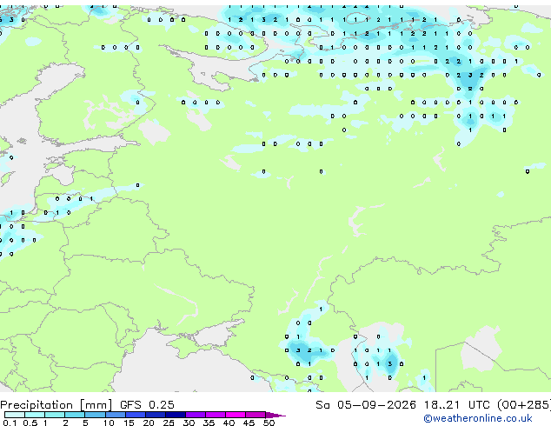551x426 pixels.
Task: Open the weatheronline.co.uk copyright link
Action: 478,418
